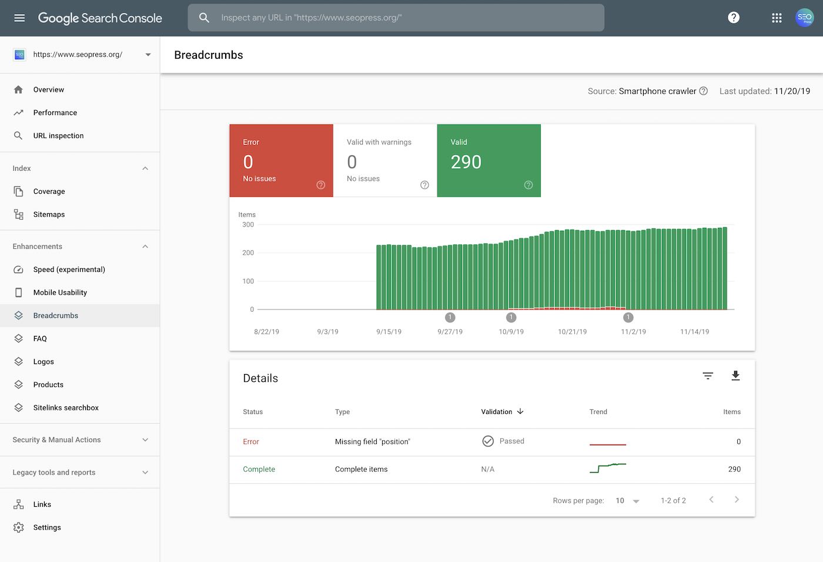The width and height of the screenshot is (823, 562).
Task: Open Performance report
Action: 80,113
